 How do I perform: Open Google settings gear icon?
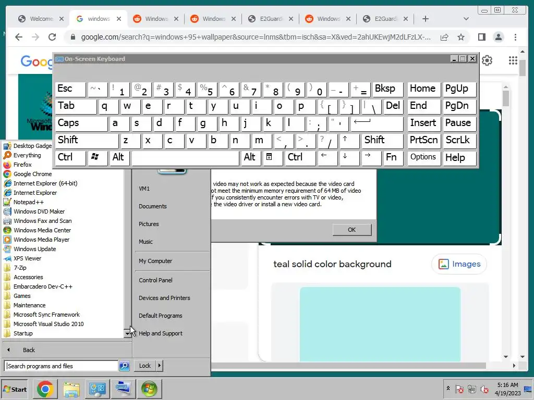point(487,60)
